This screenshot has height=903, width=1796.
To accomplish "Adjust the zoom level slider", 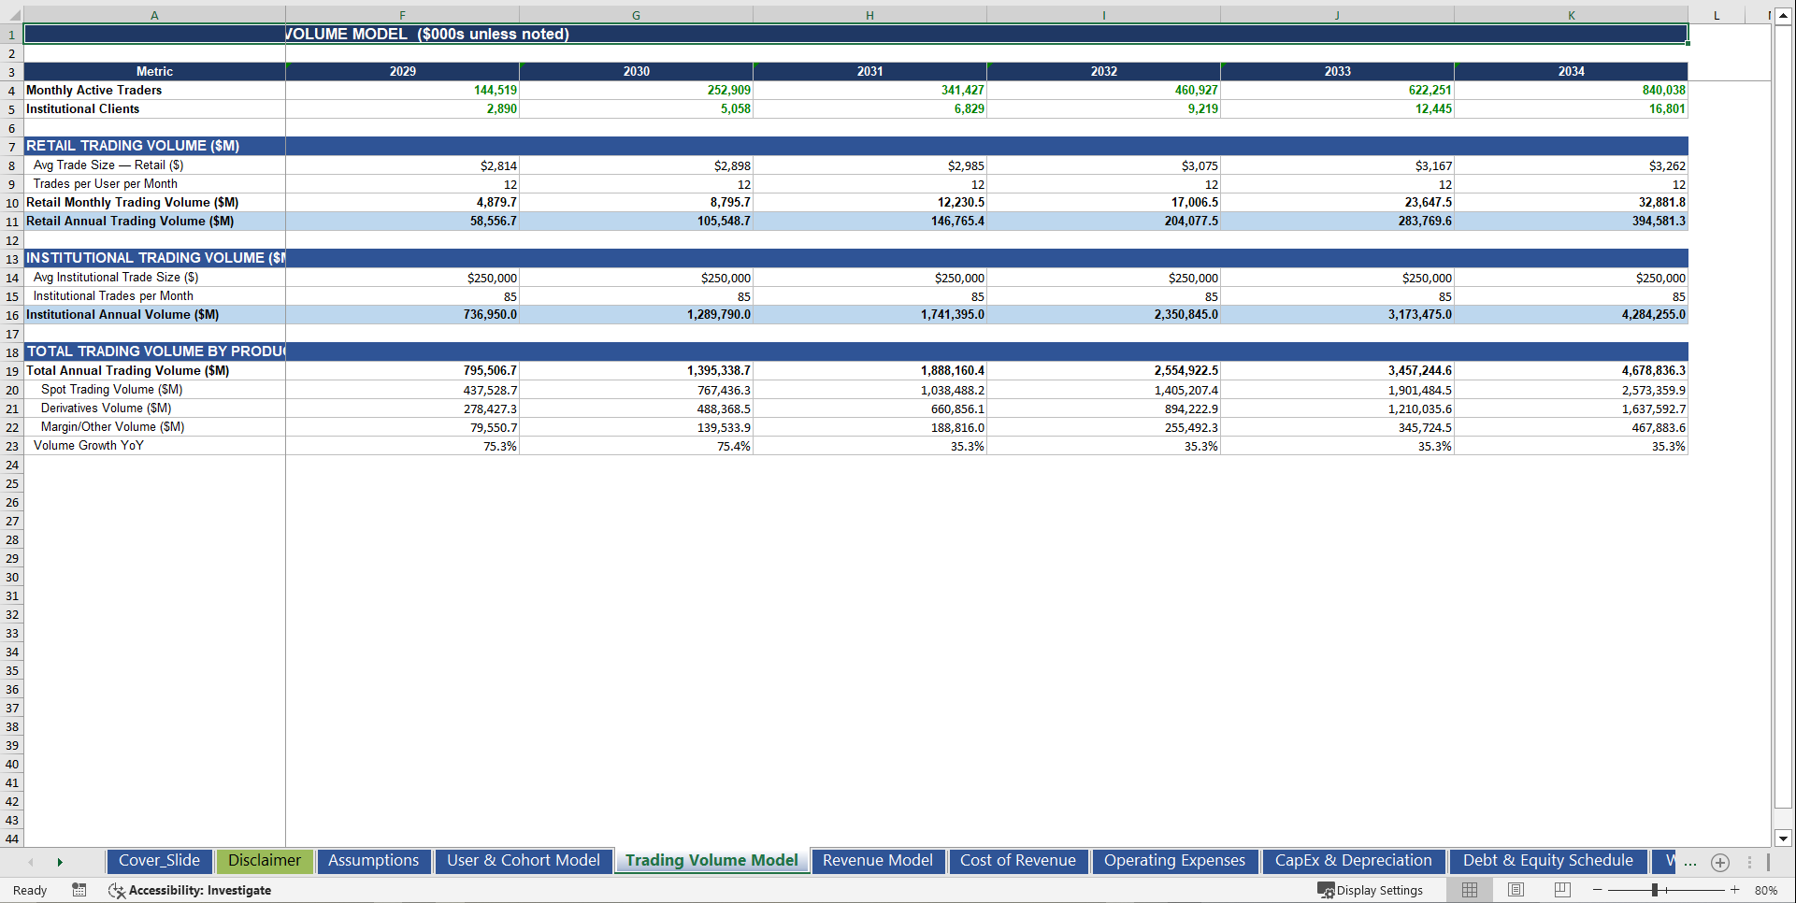I will [x=1657, y=890].
